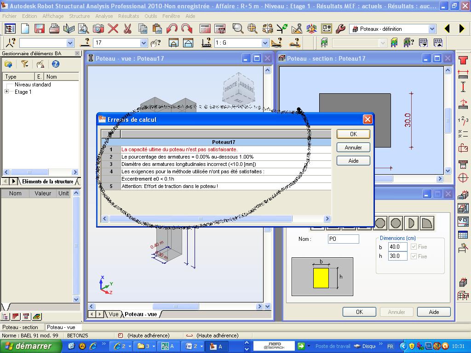Click the New document toolbar icon
The image size is (471, 353).
tap(25, 29)
